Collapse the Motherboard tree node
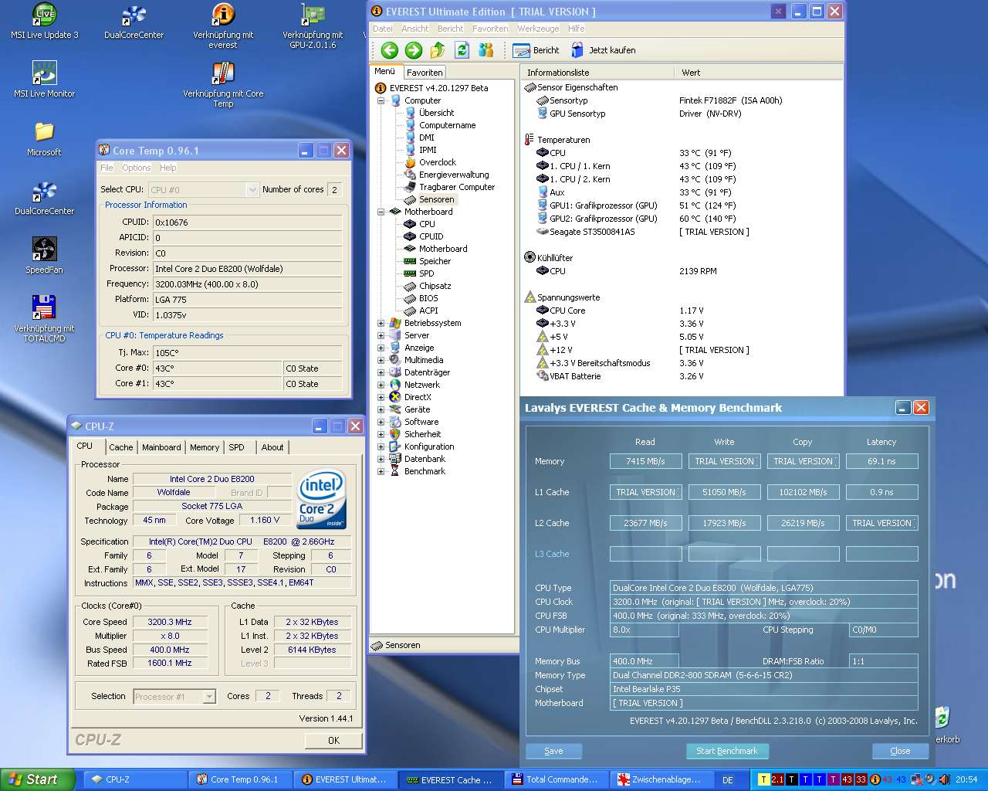This screenshot has width=988, height=791. tap(381, 212)
